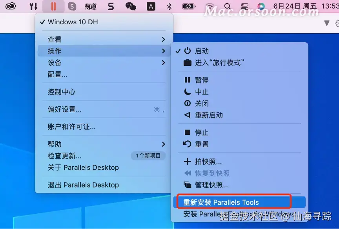Expand the 帮助 submenu

point(104,144)
